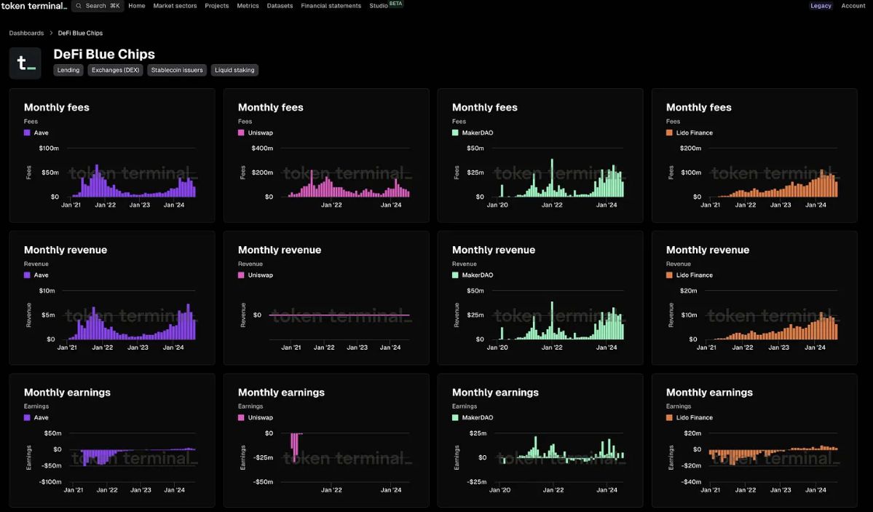Screen dimensions: 873x512
Task: Click the $200m axis label in Lido fees
Action: pyautogui.click(x=690, y=148)
